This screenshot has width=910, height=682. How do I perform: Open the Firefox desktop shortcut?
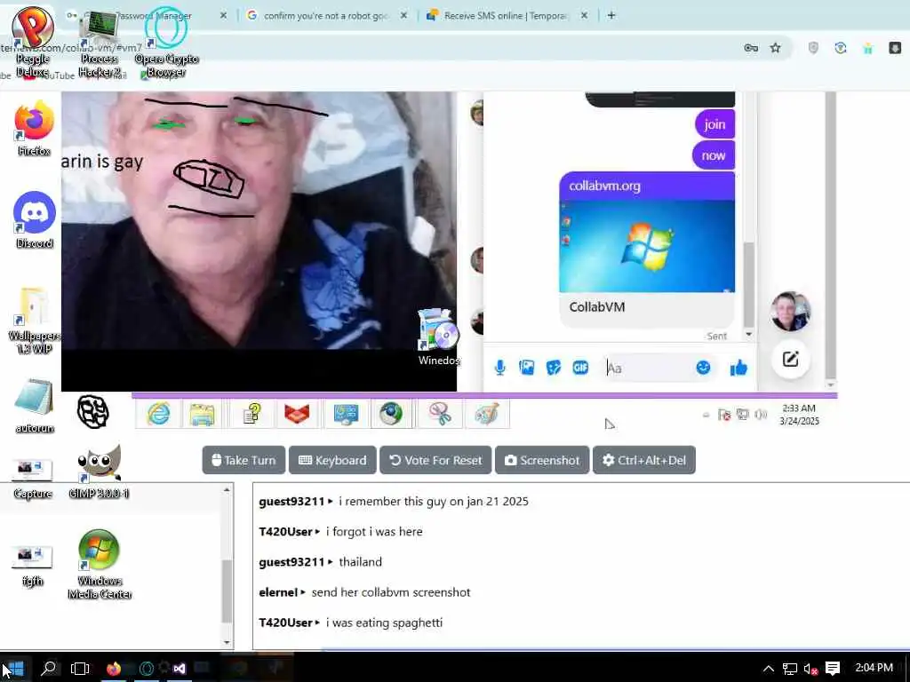[35, 129]
